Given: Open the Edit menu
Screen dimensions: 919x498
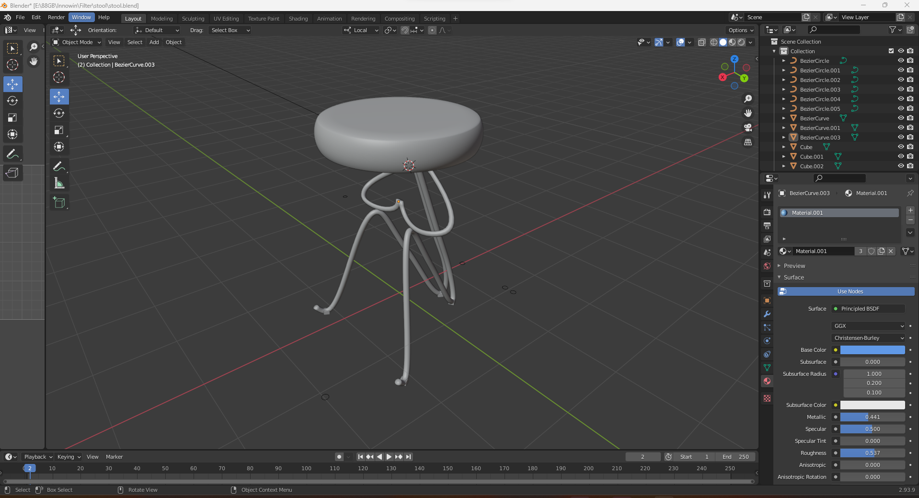Looking at the screenshot, I should point(36,17).
